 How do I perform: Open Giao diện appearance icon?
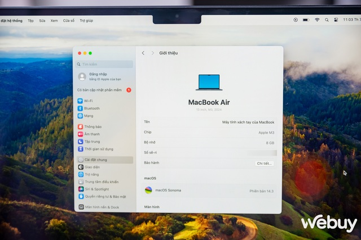81,167
